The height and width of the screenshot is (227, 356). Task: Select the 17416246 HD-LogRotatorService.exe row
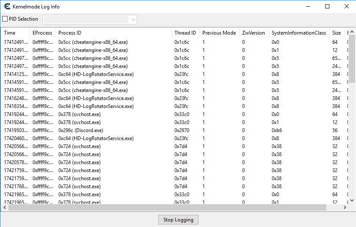174,98
